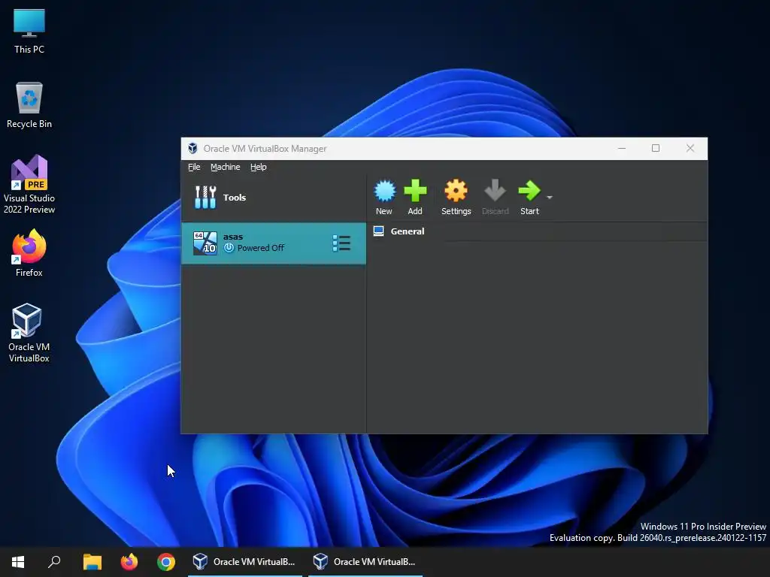The width and height of the screenshot is (770, 577).
Task: Open the File menu
Action: 194,167
